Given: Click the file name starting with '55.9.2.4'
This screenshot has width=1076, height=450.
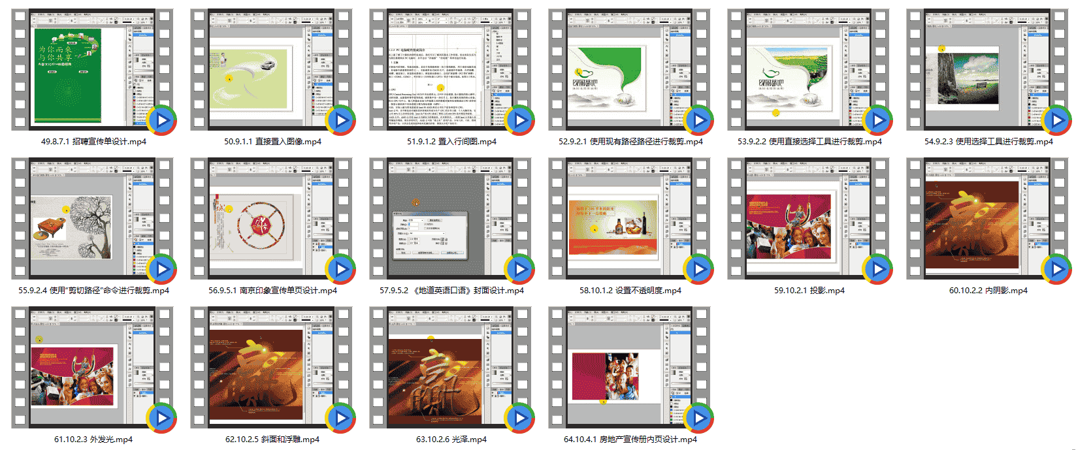Looking at the screenshot, I should [x=93, y=290].
